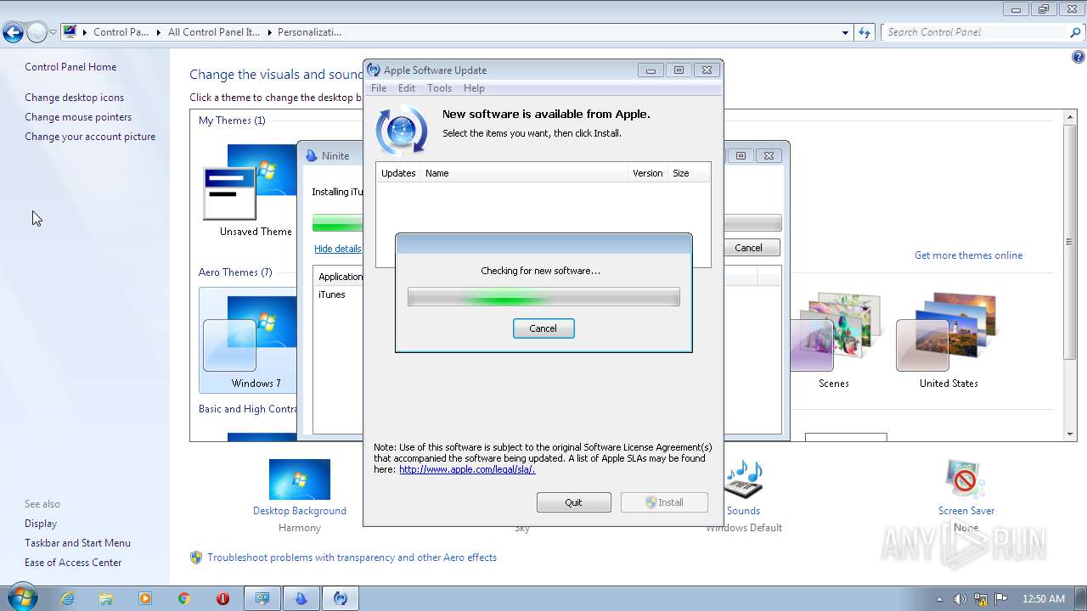This screenshot has height=611, width=1087.
Task: Click the Control Panel Forward arrow
Action: click(37, 33)
